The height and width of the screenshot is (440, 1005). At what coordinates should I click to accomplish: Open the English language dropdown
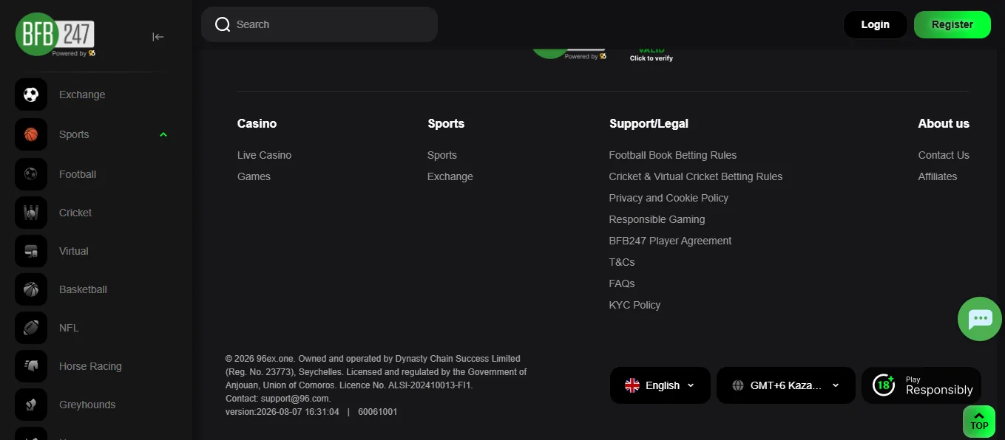tap(660, 385)
